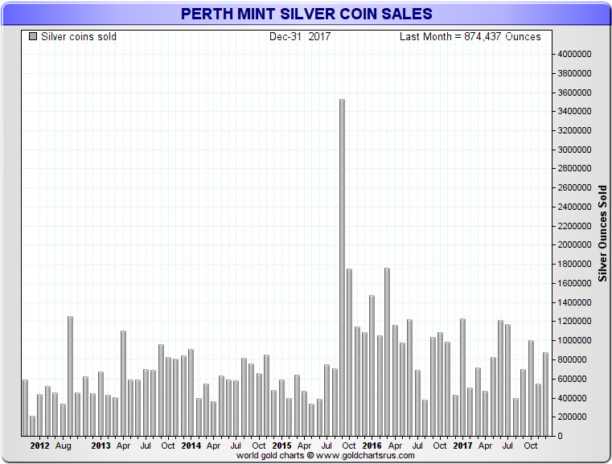Click the x-axis label 2016
Image resolution: width=612 pixels, height=464 pixels.
click(372, 446)
